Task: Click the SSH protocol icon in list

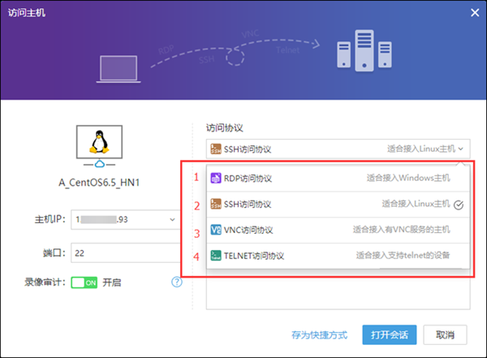Action: pos(216,204)
